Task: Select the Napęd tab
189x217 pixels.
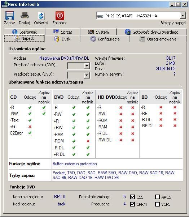Action: click(24, 38)
